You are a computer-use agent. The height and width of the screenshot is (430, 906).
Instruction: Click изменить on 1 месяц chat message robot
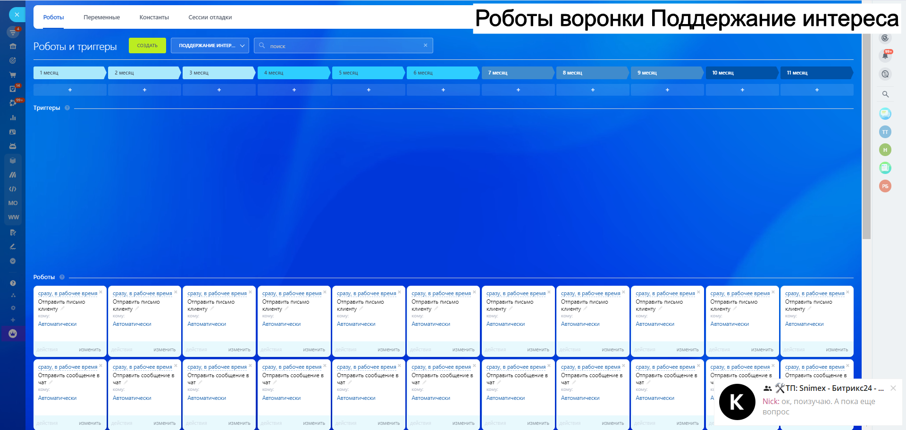pos(90,423)
